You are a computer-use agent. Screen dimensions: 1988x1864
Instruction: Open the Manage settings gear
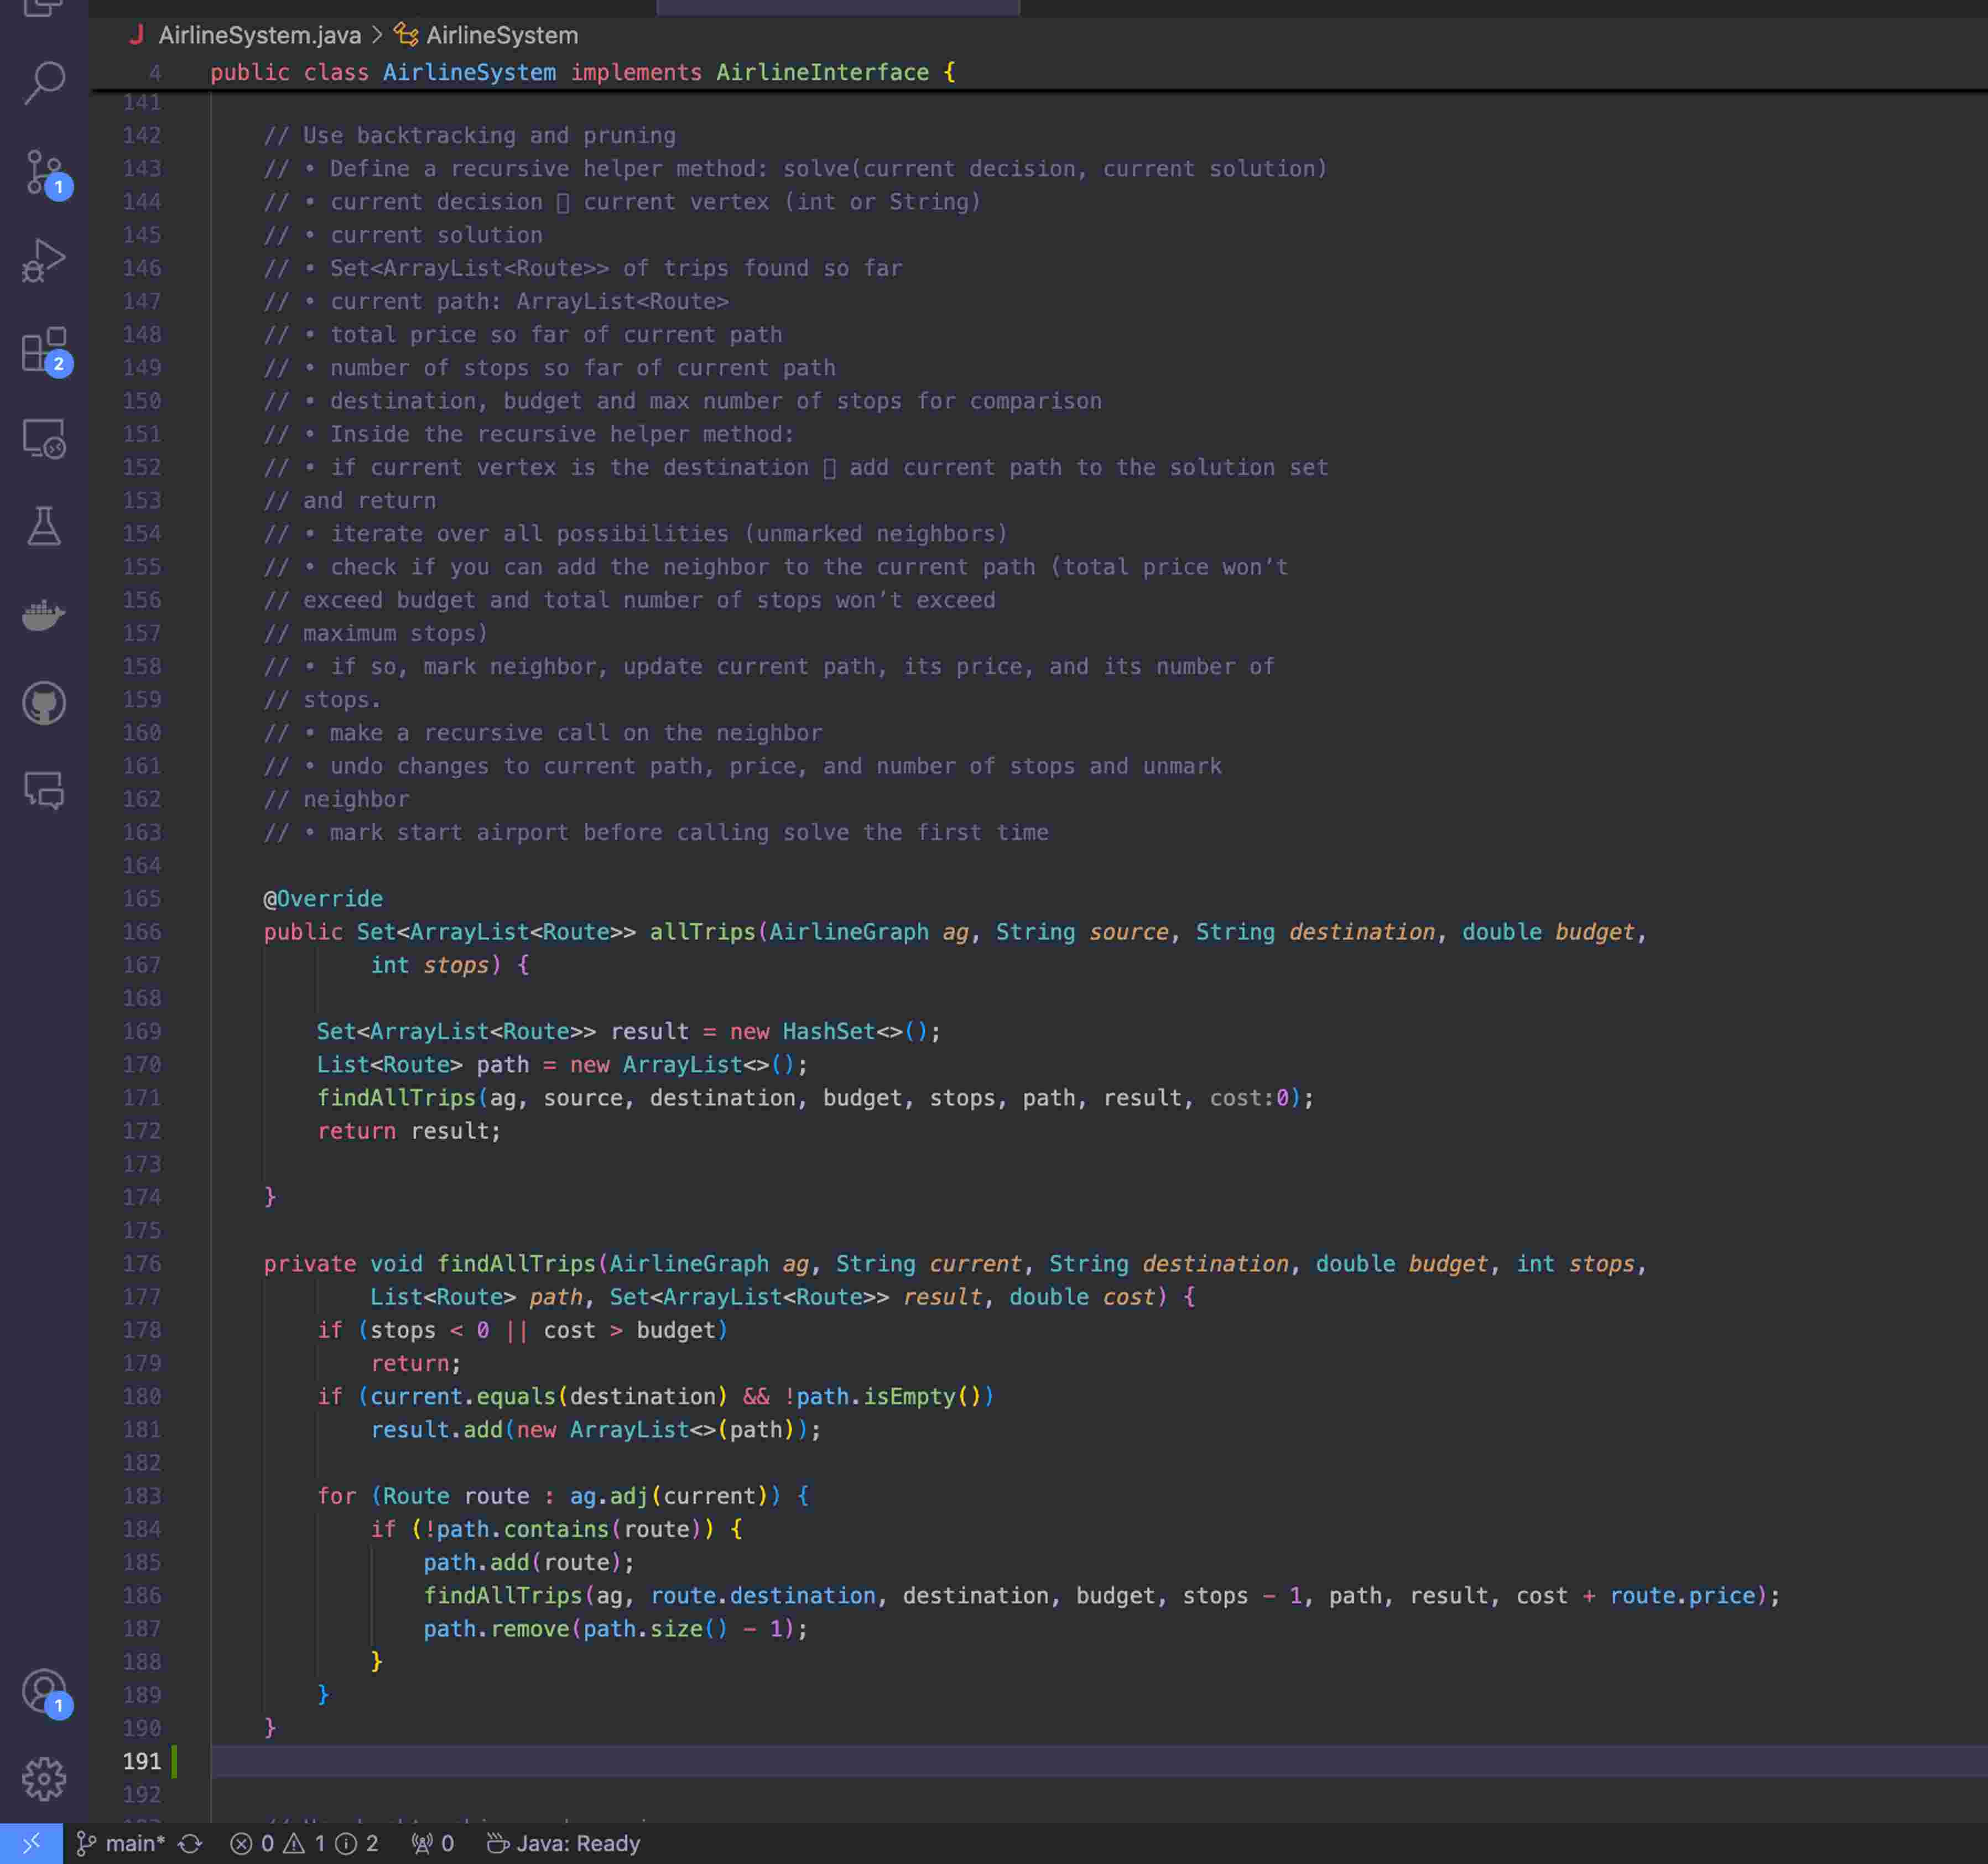(x=44, y=1780)
